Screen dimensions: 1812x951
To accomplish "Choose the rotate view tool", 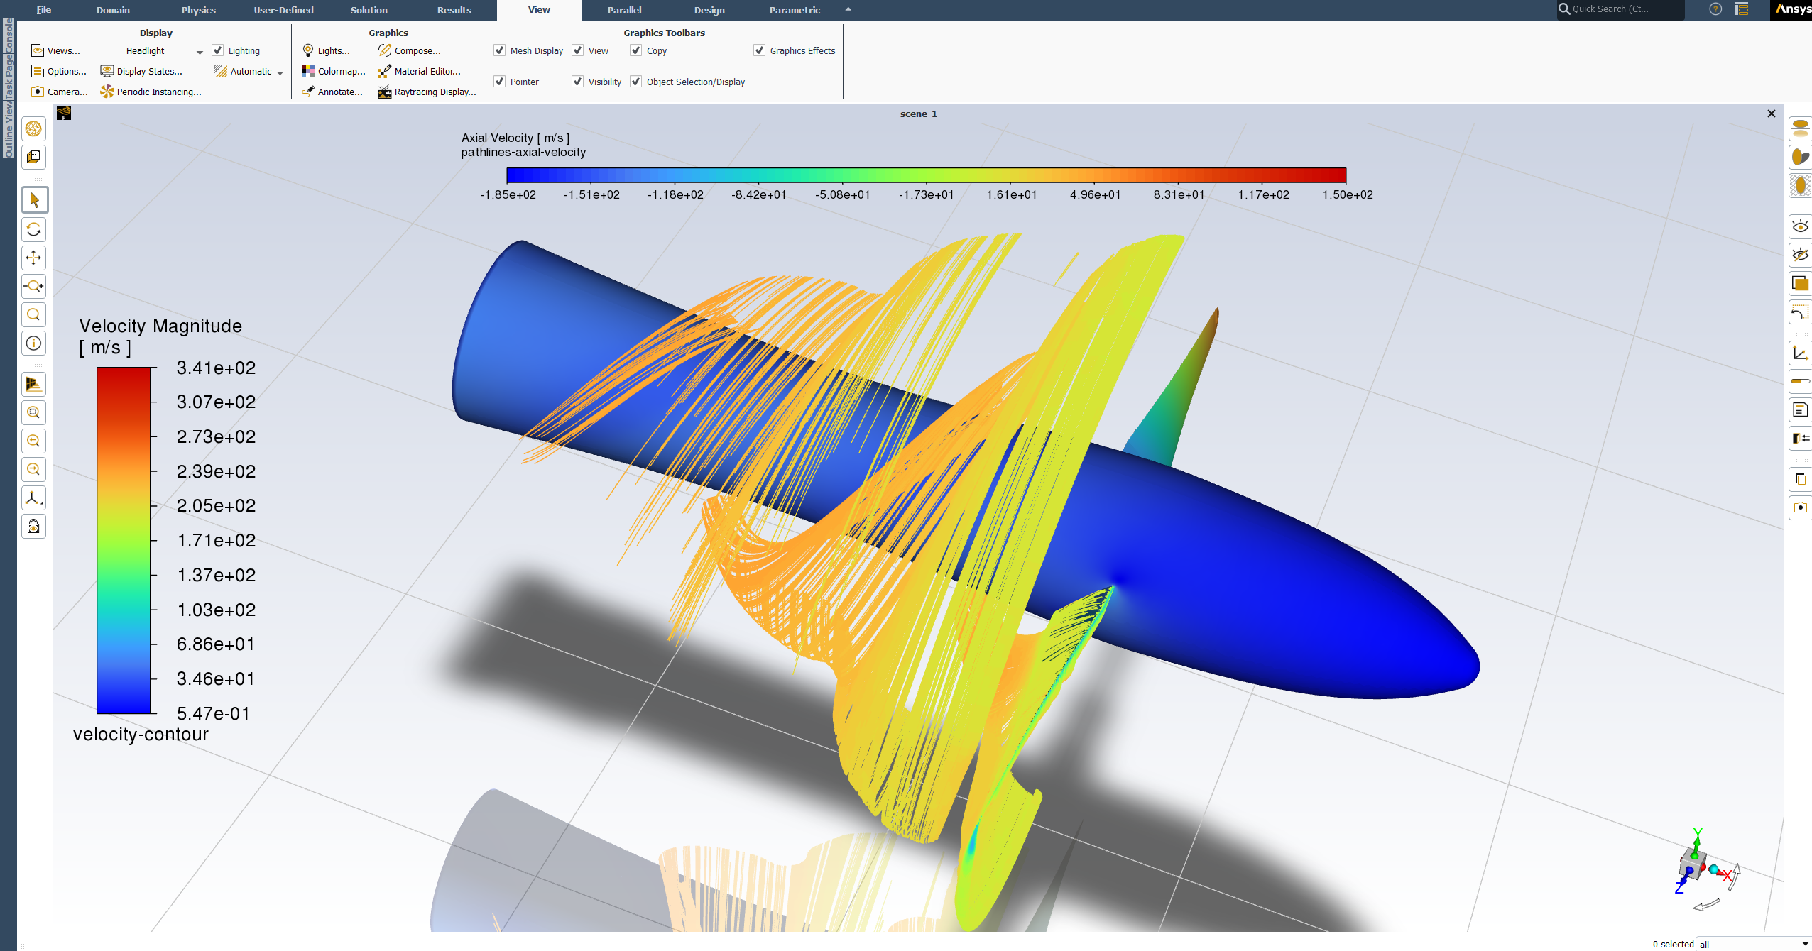I will (33, 229).
